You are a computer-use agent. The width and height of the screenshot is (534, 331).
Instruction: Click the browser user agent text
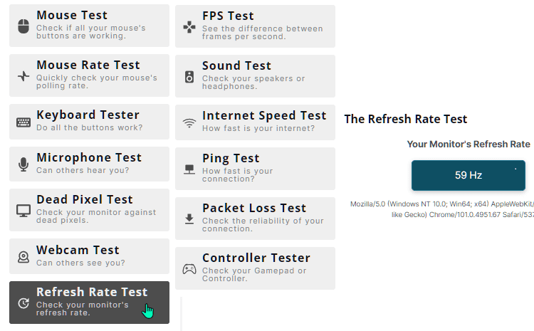coord(442,209)
